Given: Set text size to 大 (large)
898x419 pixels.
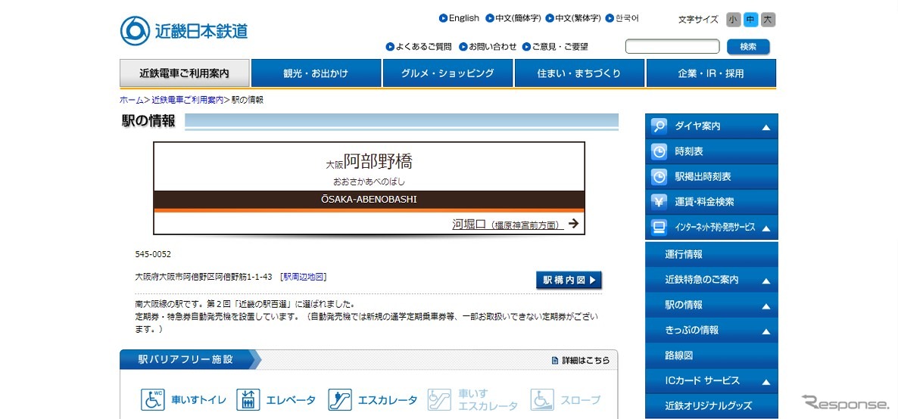Looking at the screenshot, I should coord(768,20).
